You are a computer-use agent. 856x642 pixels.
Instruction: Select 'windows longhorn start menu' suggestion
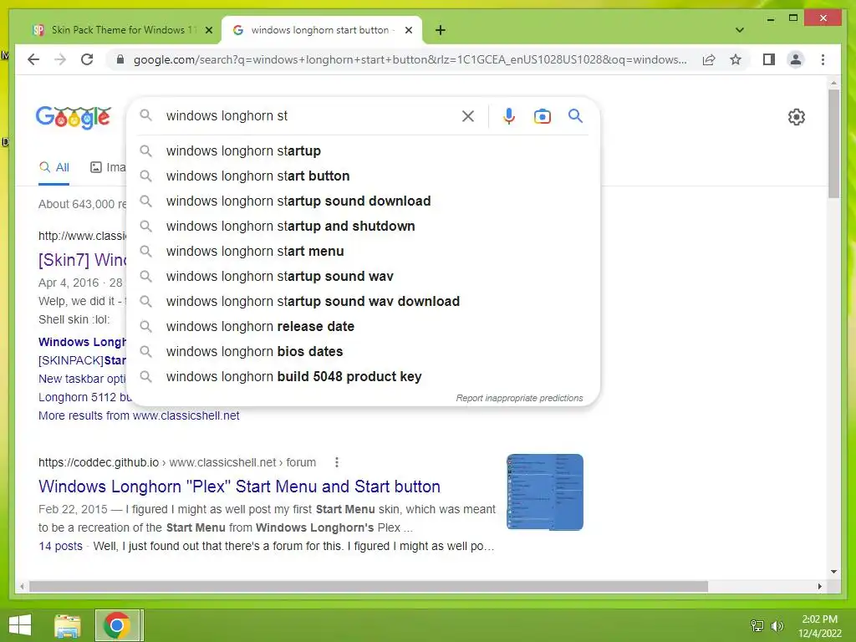tap(363, 251)
